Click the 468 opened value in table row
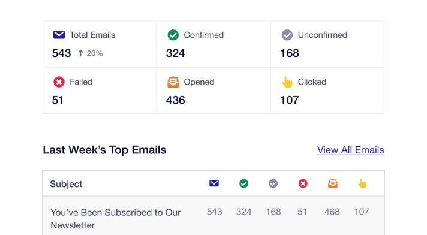Image resolution: width=427 pixels, height=235 pixels. (332, 212)
